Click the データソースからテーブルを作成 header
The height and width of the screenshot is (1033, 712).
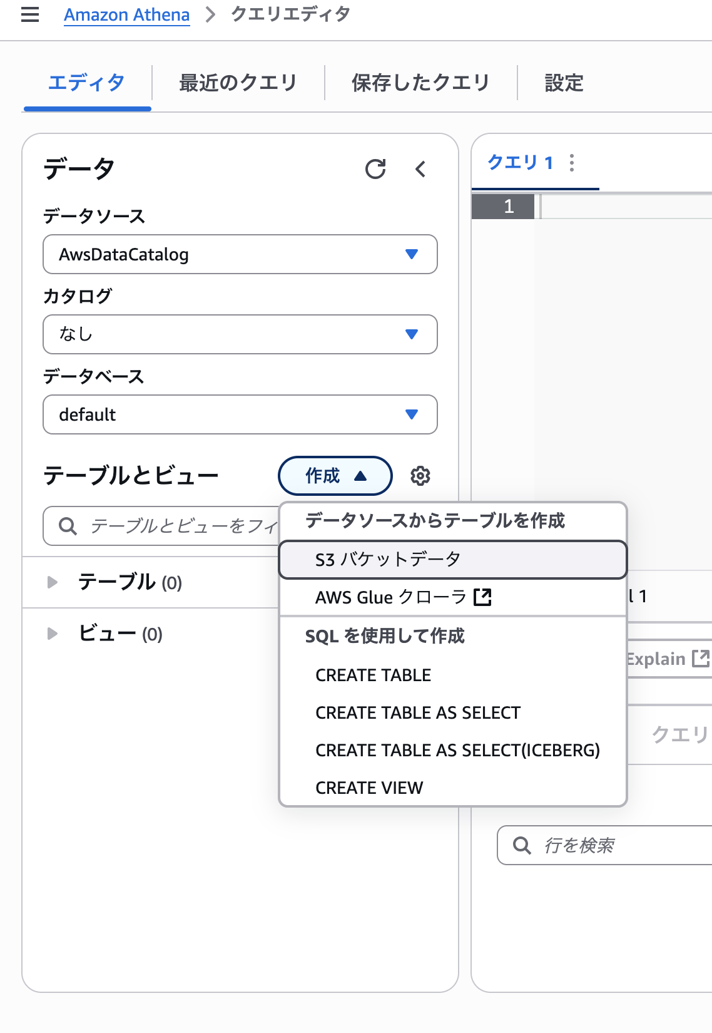435,521
